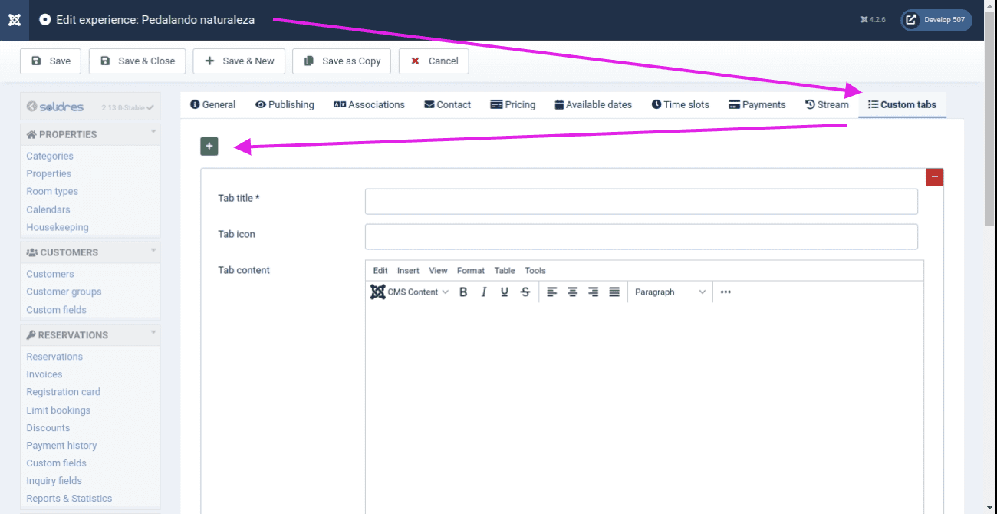Screen dimensions: 997x514
Task: Collapse the RESERVATIONS sidebar section
Action: 153,334
